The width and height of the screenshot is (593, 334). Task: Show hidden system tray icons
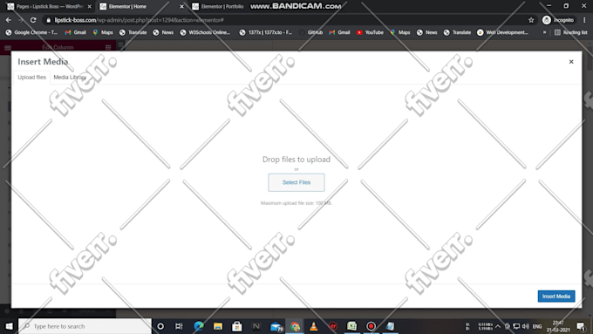[x=498, y=326]
